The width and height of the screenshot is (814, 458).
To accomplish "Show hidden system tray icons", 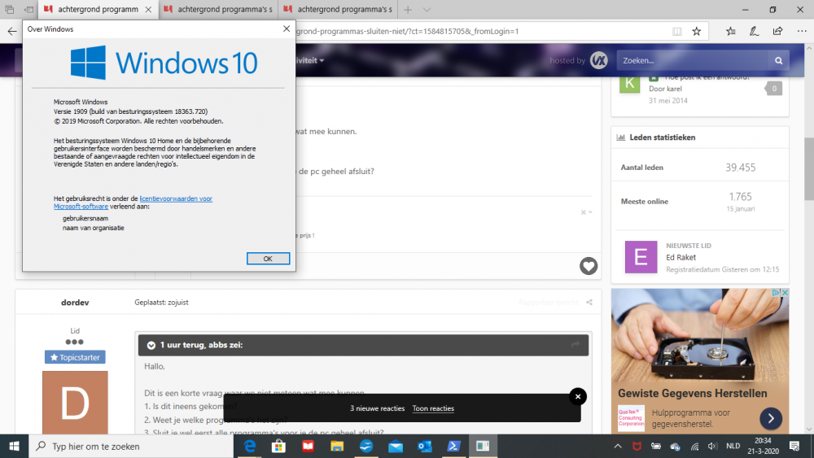I will click(618, 446).
